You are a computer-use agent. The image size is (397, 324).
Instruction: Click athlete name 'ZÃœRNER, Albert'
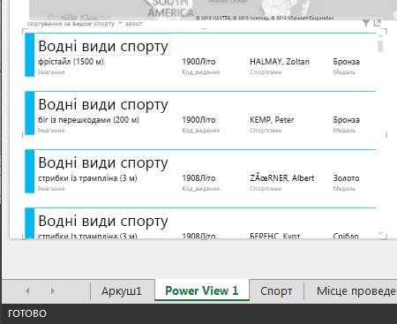click(x=282, y=178)
